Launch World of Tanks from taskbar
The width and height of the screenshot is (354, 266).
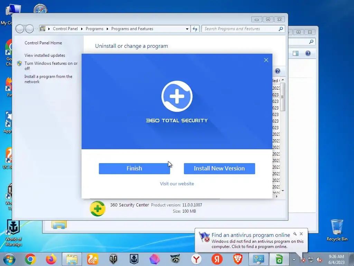coord(113,259)
